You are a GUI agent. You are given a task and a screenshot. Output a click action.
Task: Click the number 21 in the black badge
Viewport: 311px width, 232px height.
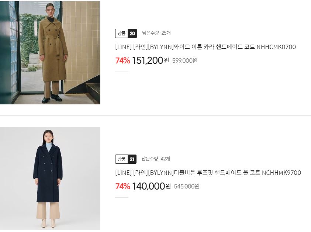click(x=132, y=159)
